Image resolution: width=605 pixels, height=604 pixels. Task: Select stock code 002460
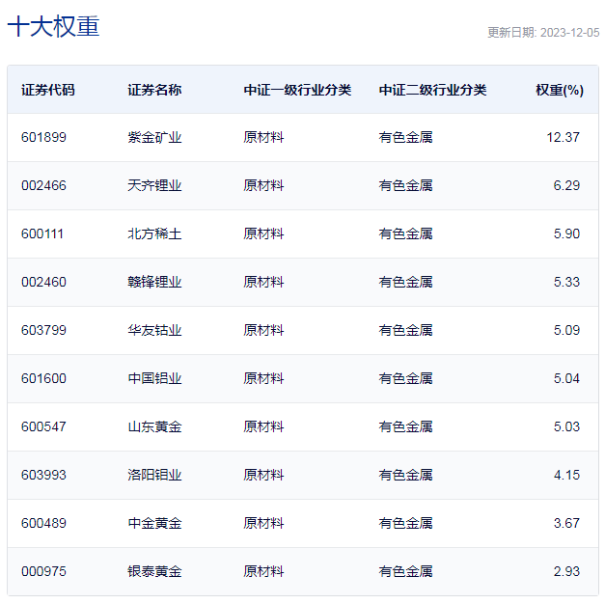[43, 282]
